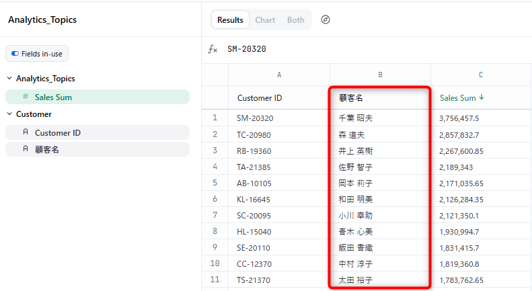532x291 pixels.
Task: Select cell CC-12370
Action: 279,264
